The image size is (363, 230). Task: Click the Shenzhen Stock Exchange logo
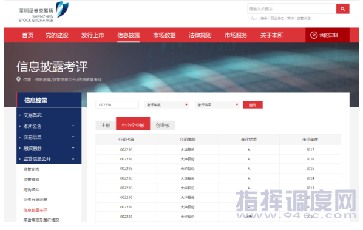44,12
